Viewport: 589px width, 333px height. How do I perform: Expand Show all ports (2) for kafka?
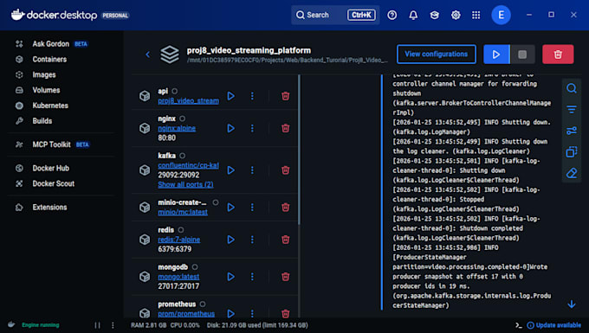click(x=185, y=184)
